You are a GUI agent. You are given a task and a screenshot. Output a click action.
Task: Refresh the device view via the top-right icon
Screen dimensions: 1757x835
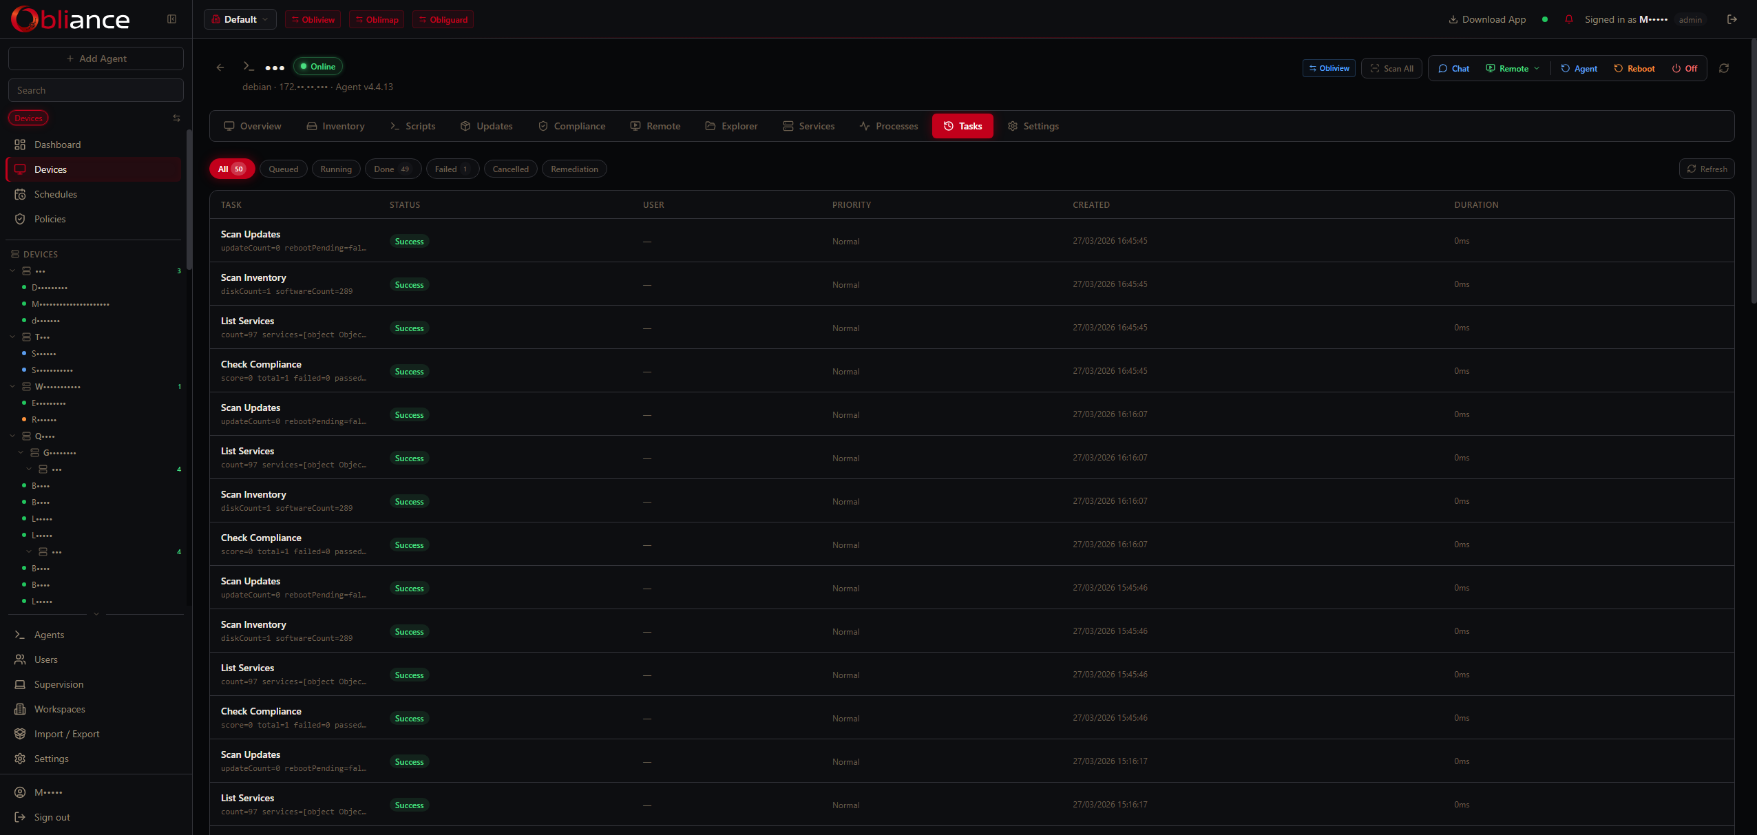[x=1724, y=68]
